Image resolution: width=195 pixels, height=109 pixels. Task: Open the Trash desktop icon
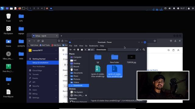(x=9, y=18)
